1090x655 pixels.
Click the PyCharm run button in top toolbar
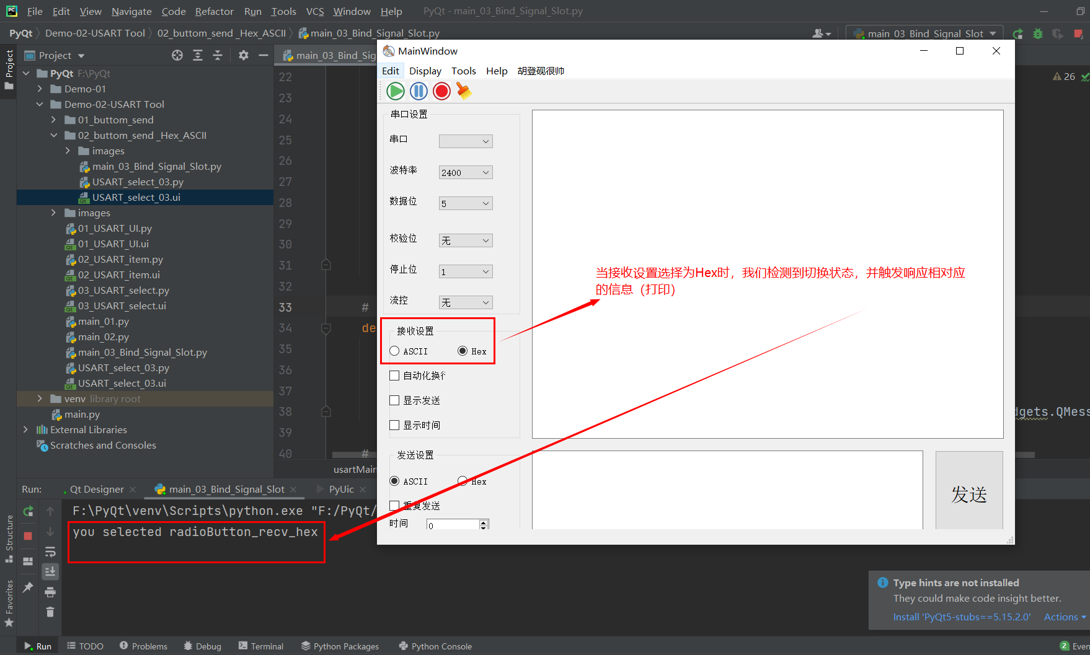tap(1017, 33)
